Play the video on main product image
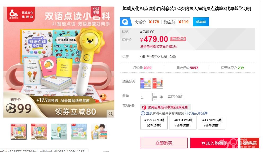The image size is (263, 152). [10, 108]
